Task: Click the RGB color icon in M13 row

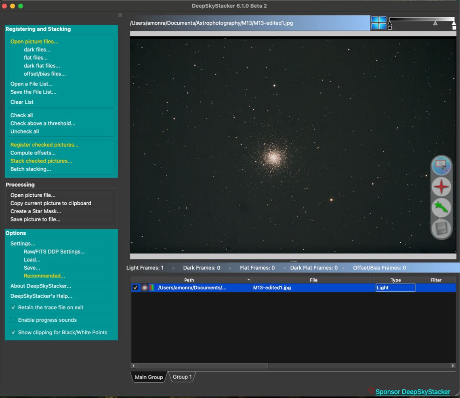Action: 152,288
